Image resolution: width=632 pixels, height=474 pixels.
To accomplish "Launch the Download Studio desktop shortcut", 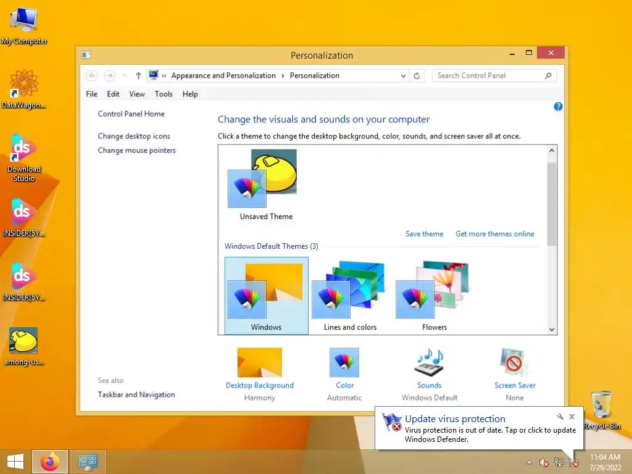I will tap(24, 158).
